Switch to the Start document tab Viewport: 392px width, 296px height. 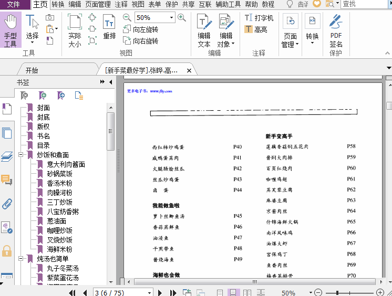tap(32, 70)
